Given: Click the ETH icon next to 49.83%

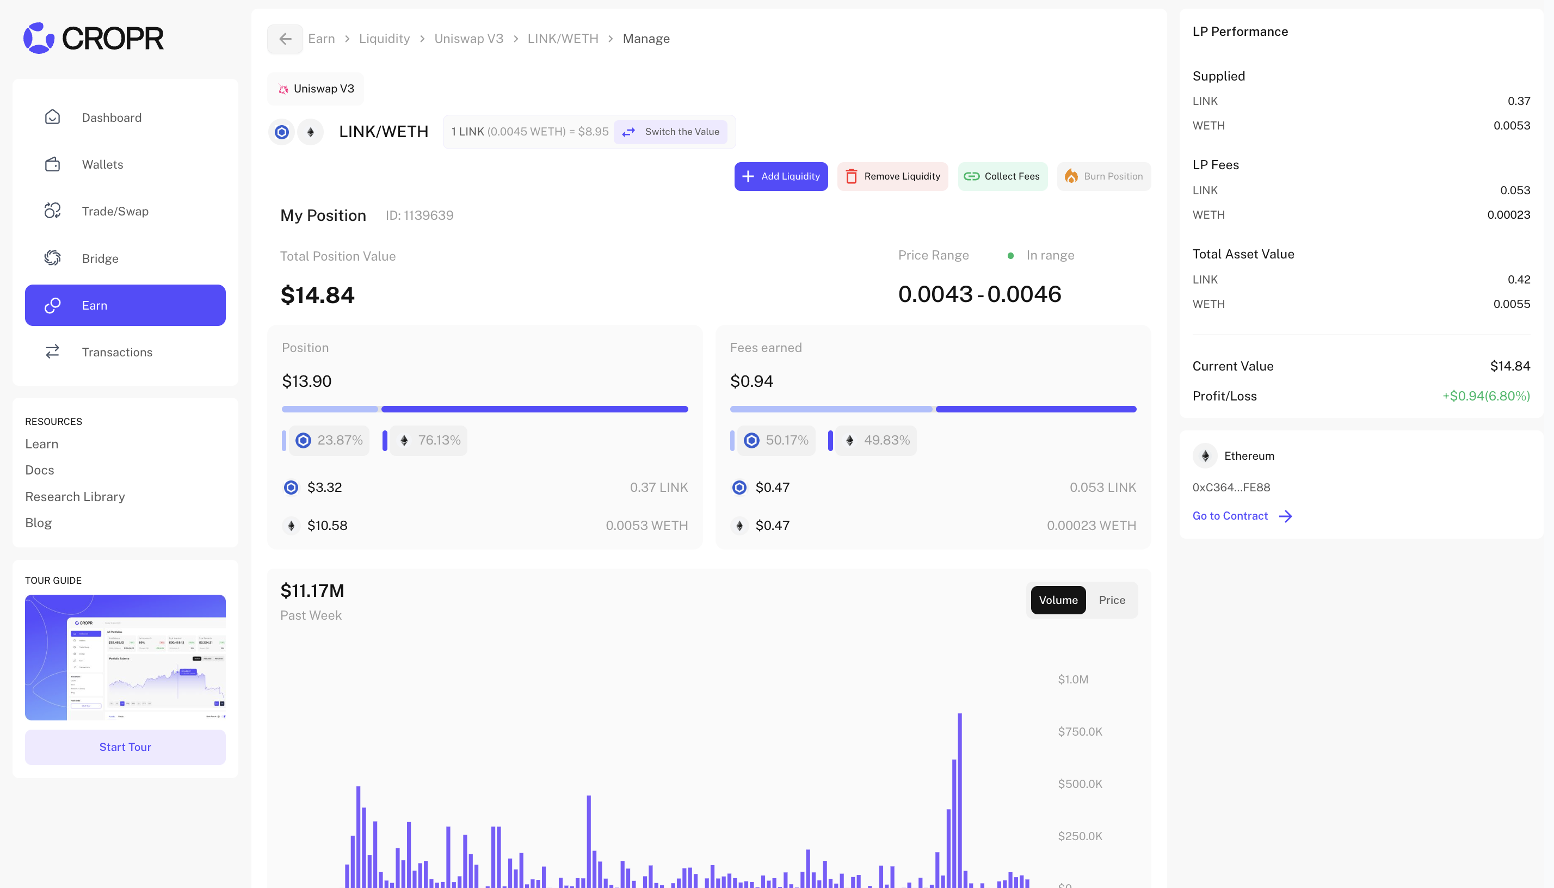Looking at the screenshot, I should 849,440.
